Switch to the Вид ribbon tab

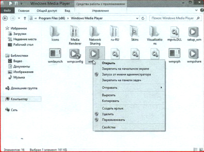pyautogui.click(x=67, y=11)
